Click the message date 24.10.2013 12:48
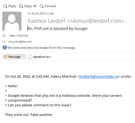The image size is (135, 123). point(40,14)
